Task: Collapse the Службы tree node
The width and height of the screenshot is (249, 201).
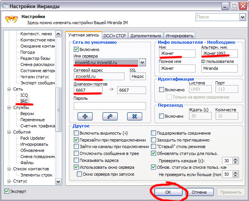Action: [9, 107]
